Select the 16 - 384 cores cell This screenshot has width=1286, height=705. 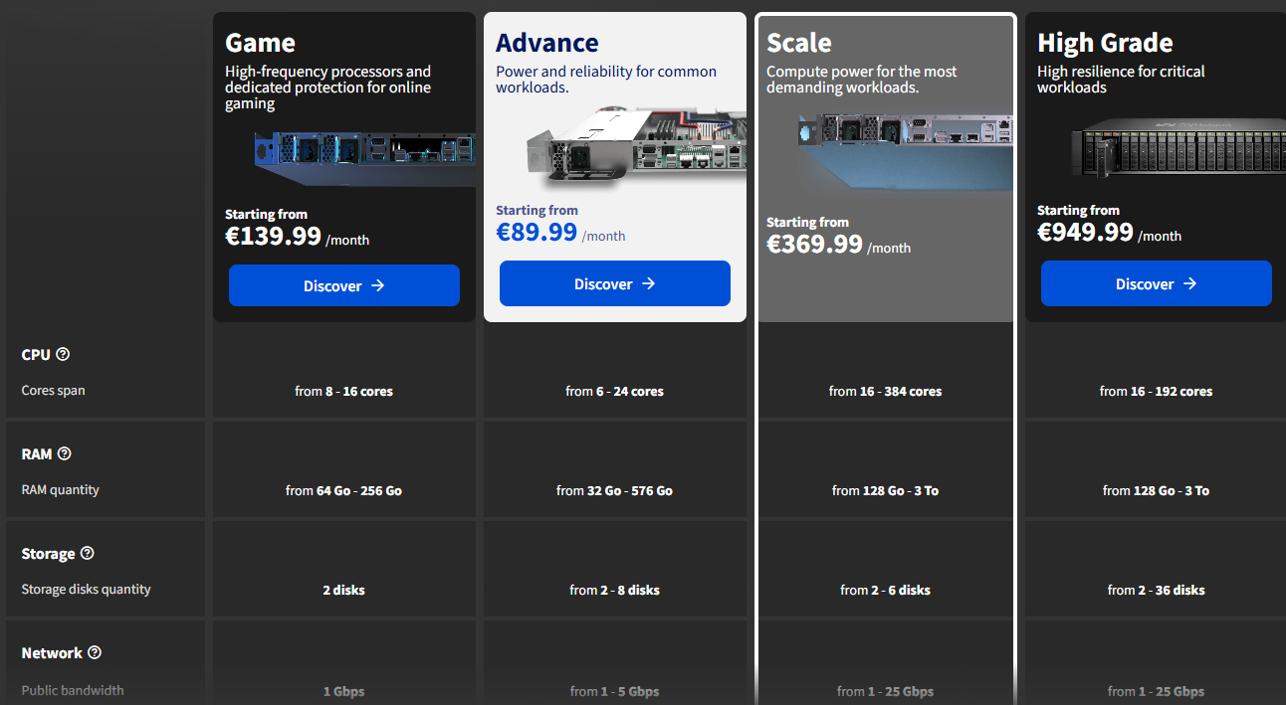885,391
